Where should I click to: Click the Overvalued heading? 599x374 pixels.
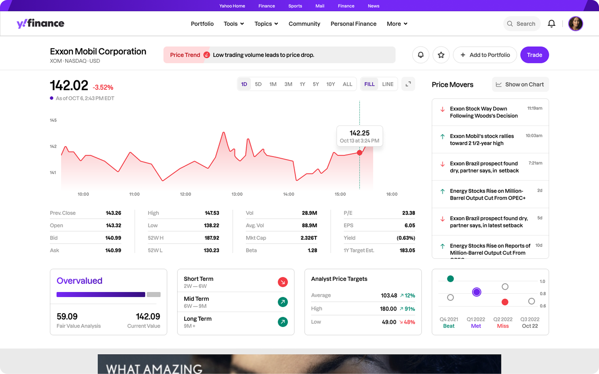point(79,281)
